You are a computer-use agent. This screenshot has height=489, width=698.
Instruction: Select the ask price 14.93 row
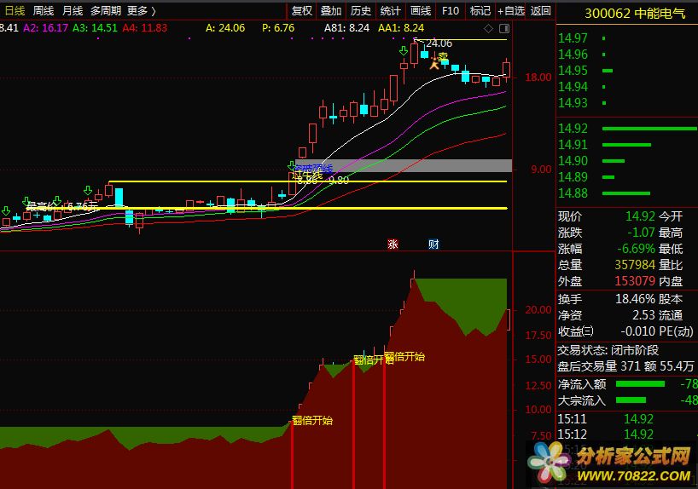pos(627,103)
